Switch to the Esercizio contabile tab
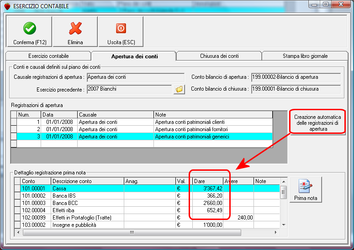The image size is (354, 250). [48, 56]
